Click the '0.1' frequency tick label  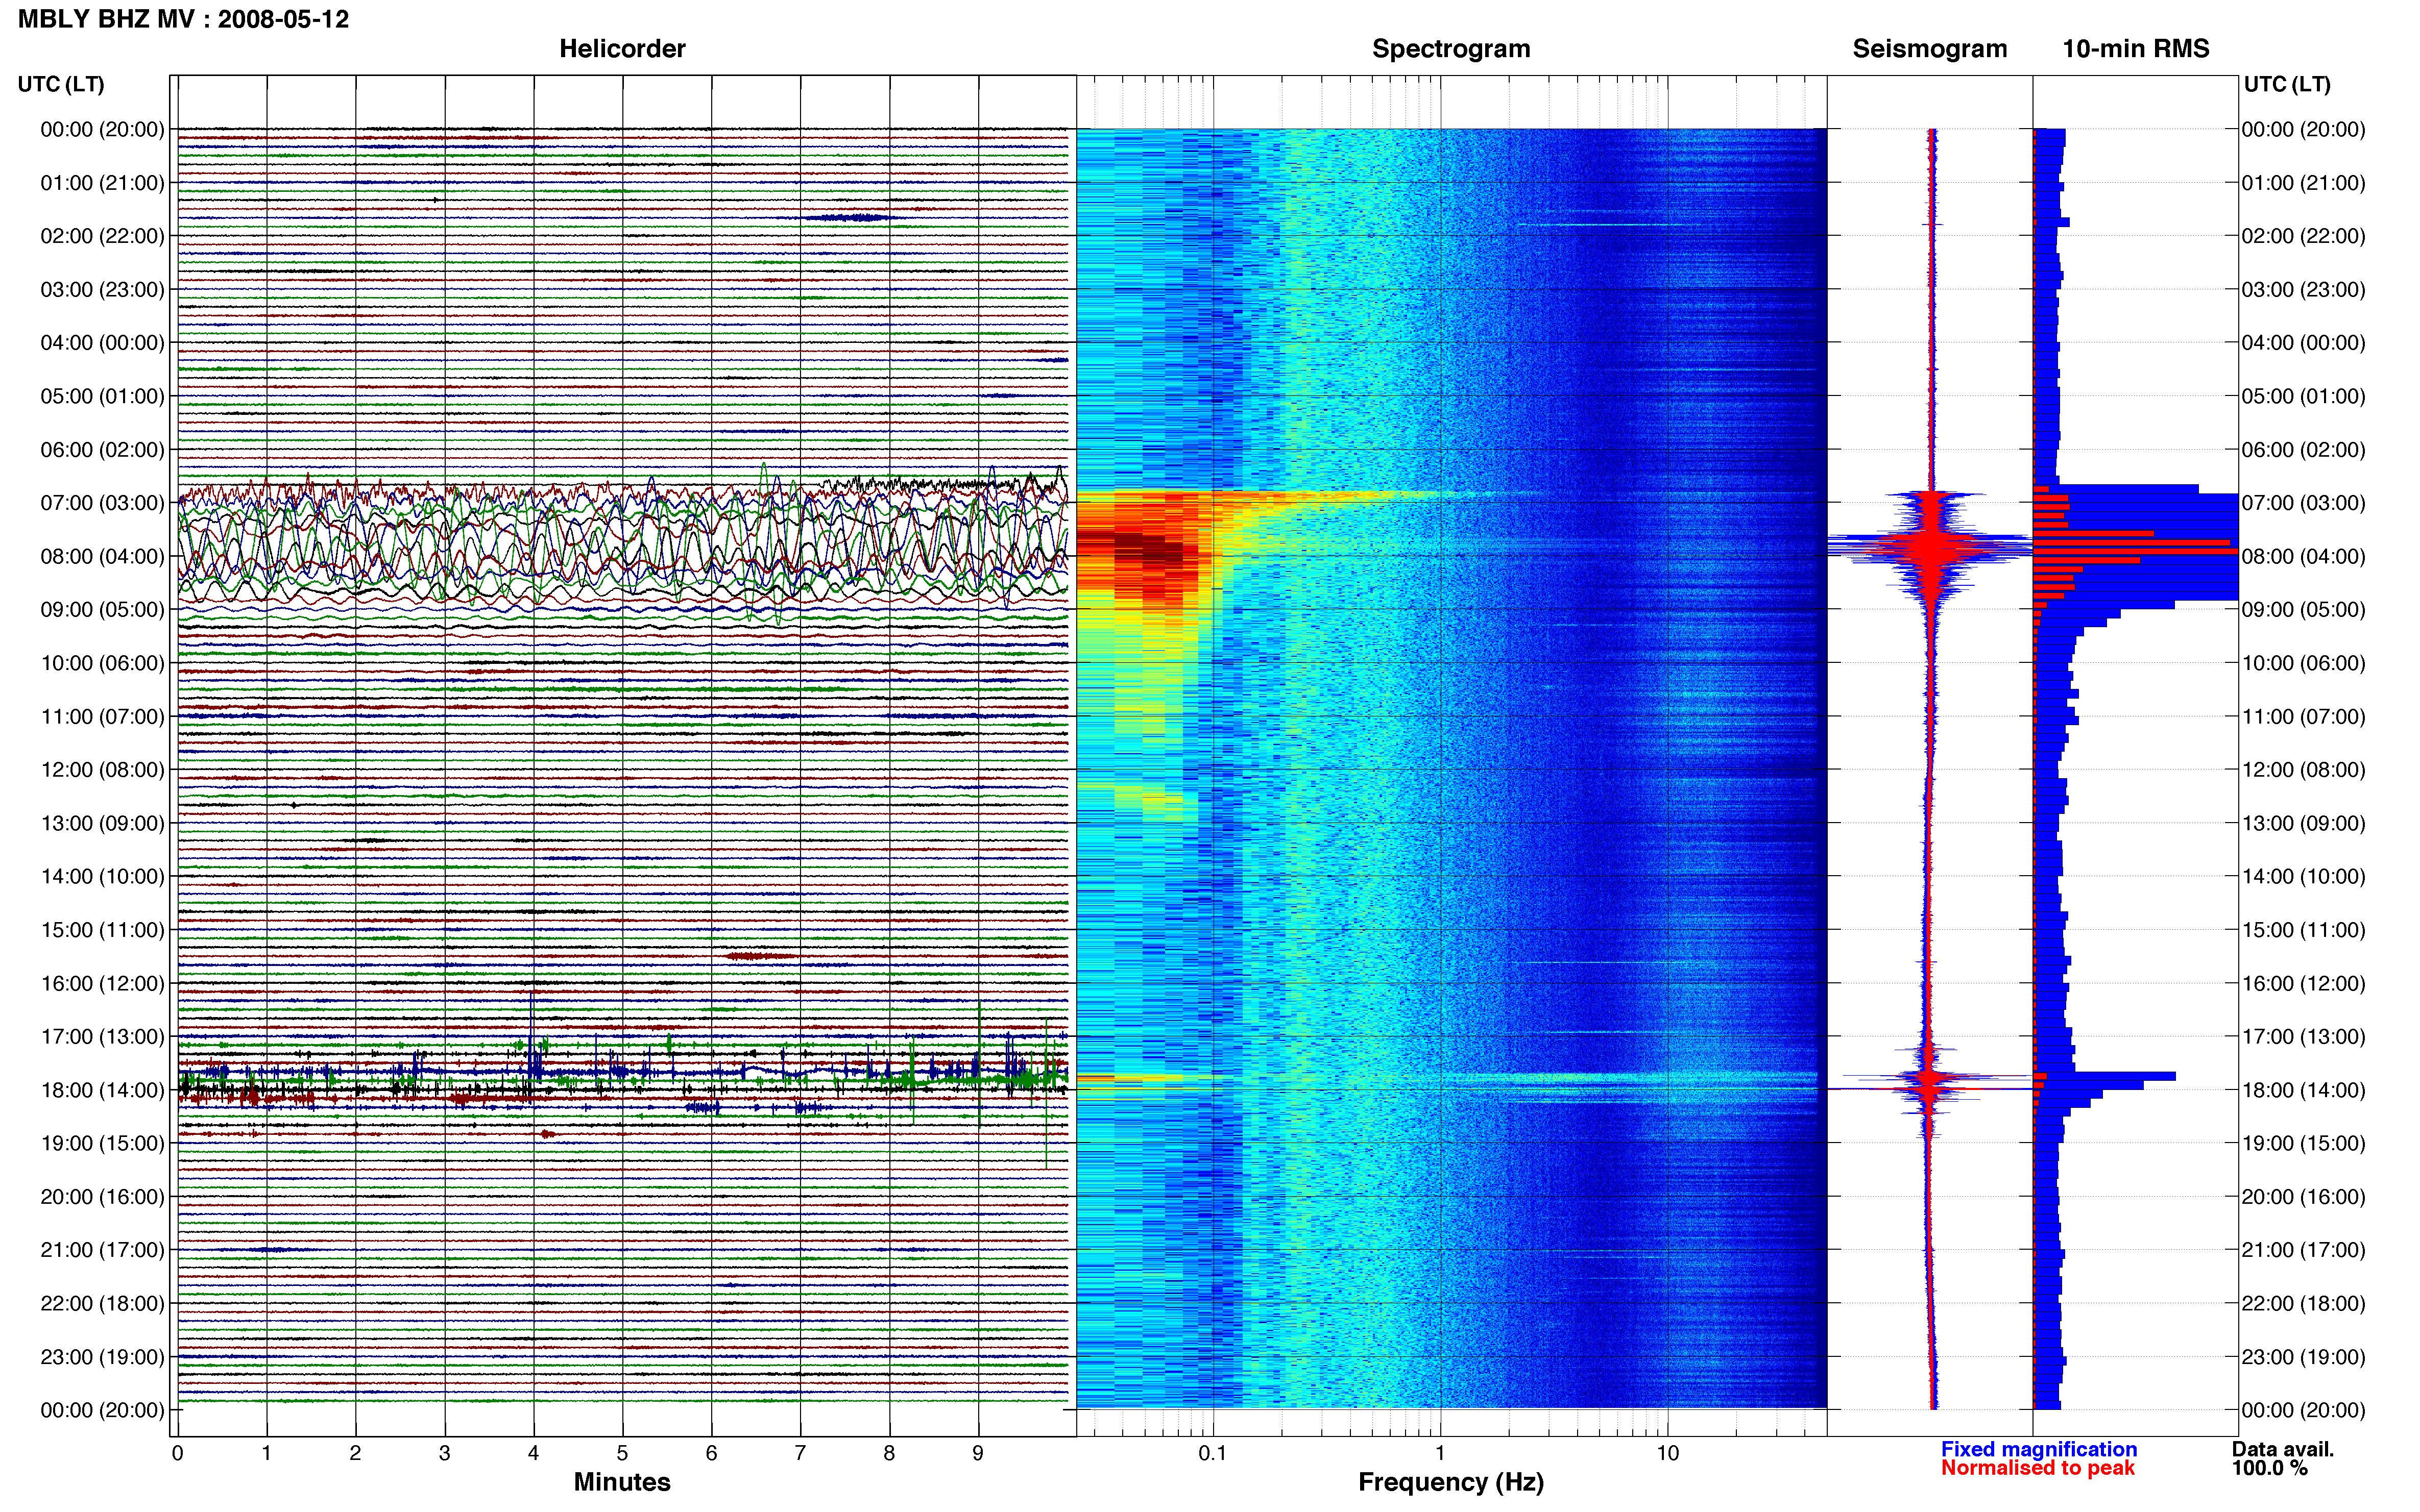[x=1213, y=1453]
